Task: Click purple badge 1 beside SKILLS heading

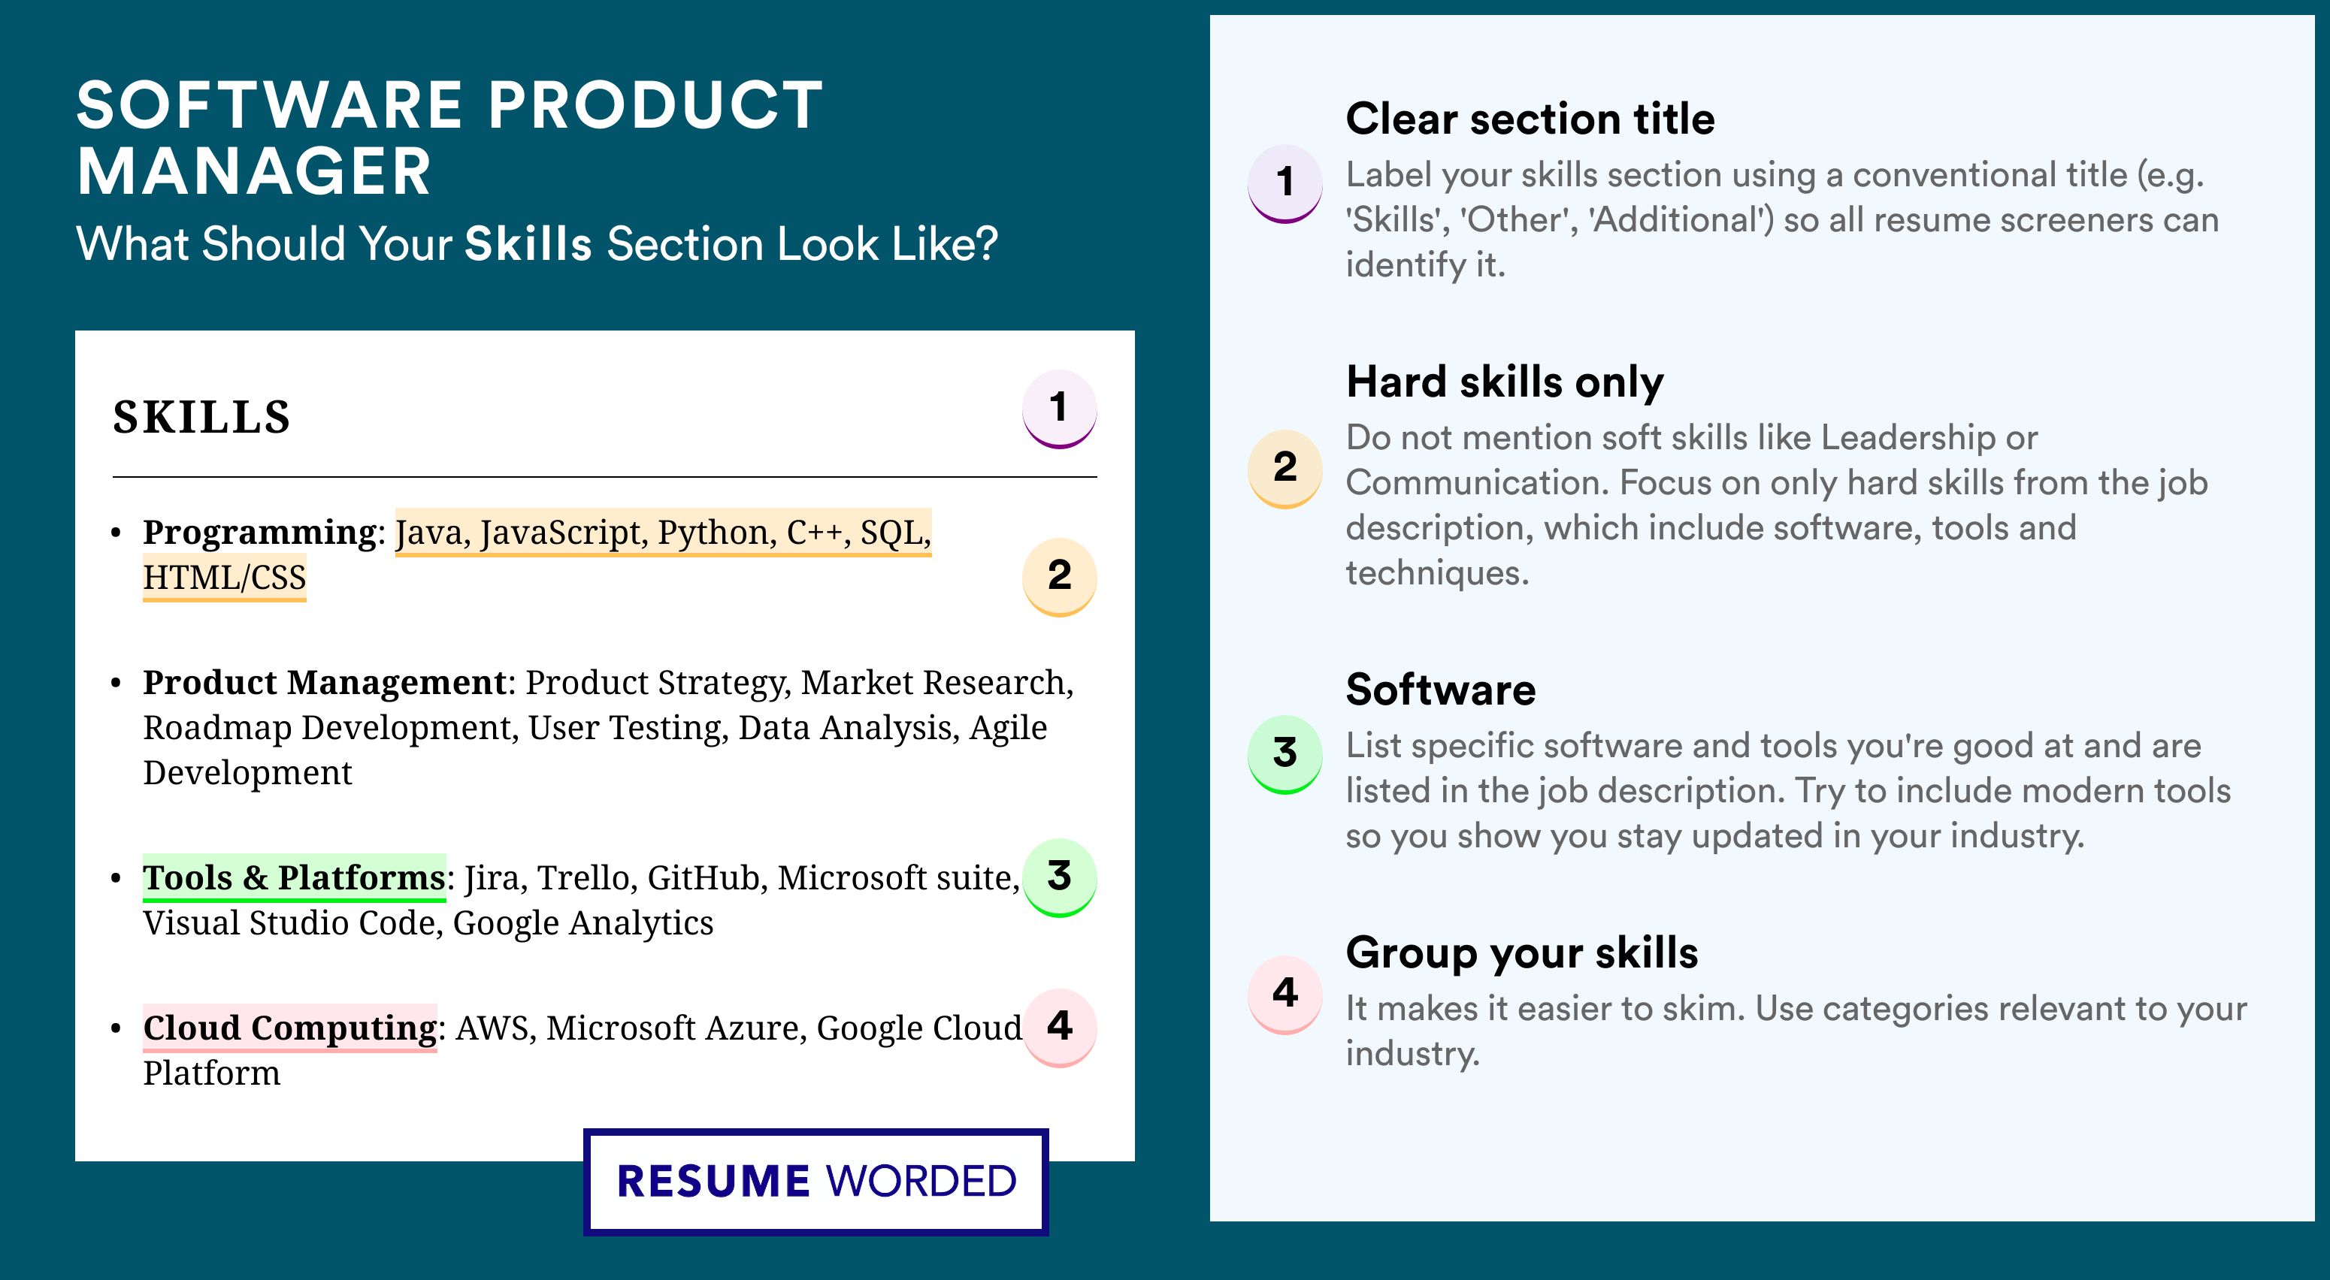Action: (x=1058, y=409)
